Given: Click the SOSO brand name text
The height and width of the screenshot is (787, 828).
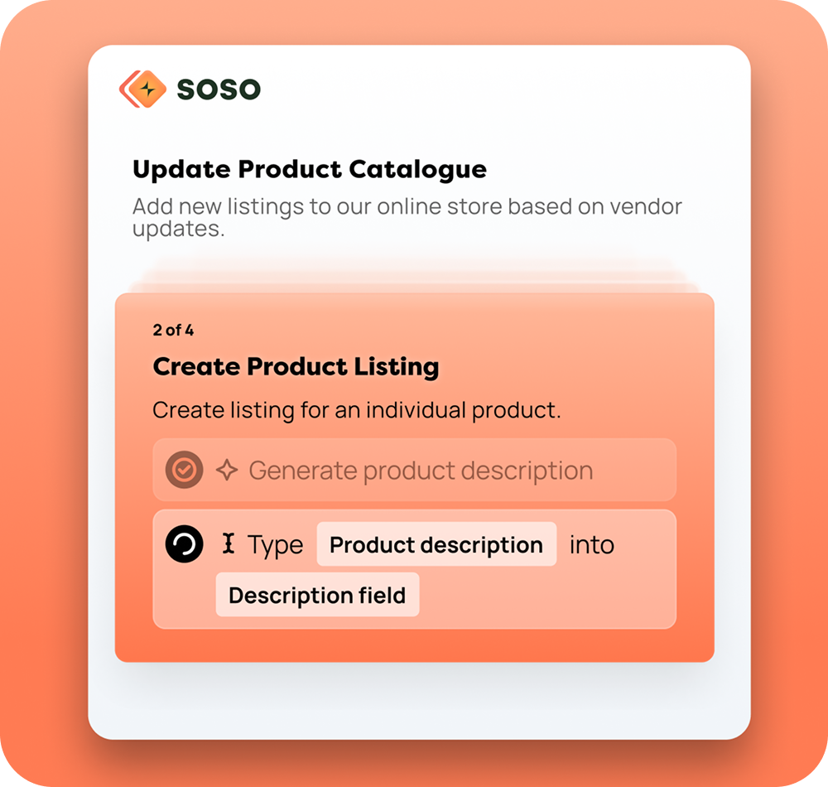Looking at the screenshot, I should pos(219,89).
